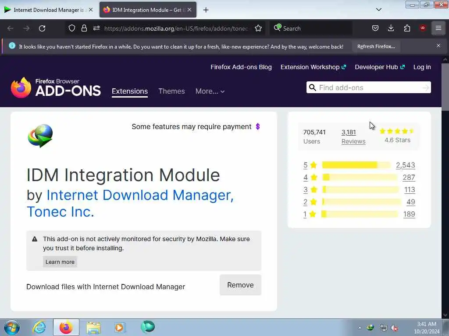Show 2-star reviews
This screenshot has height=336, width=449.
pyautogui.click(x=310, y=202)
